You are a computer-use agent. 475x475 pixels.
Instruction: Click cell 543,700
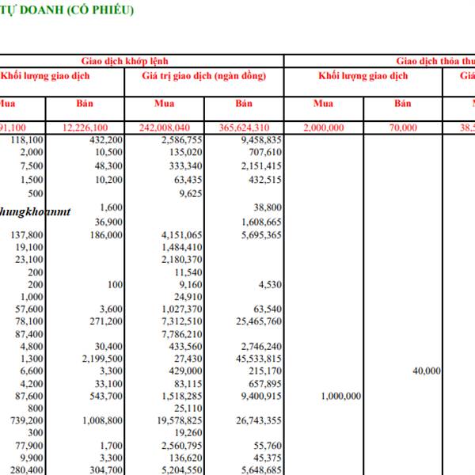[106, 396]
